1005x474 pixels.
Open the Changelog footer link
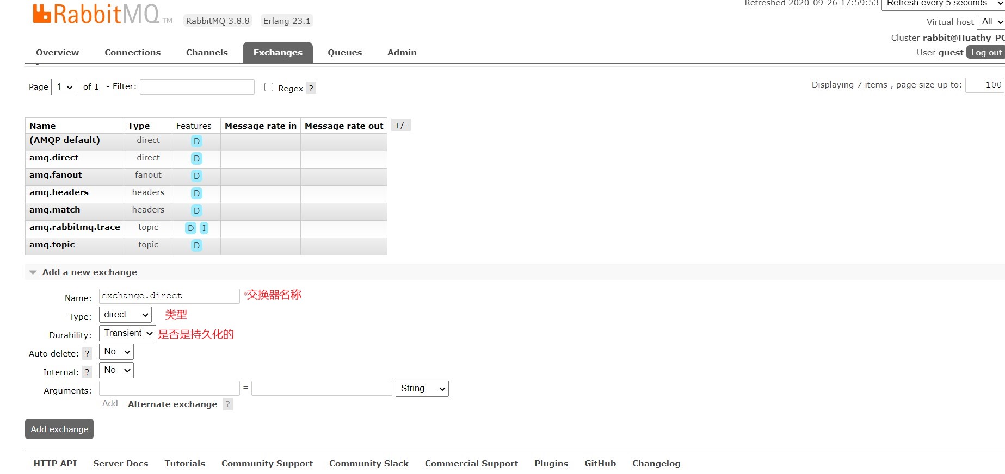point(656,463)
